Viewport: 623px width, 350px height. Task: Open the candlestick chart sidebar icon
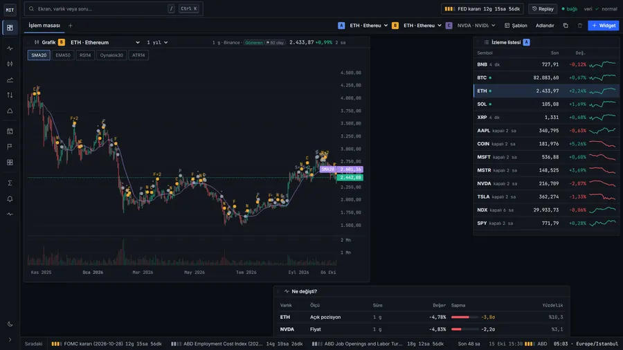click(x=10, y=64)
